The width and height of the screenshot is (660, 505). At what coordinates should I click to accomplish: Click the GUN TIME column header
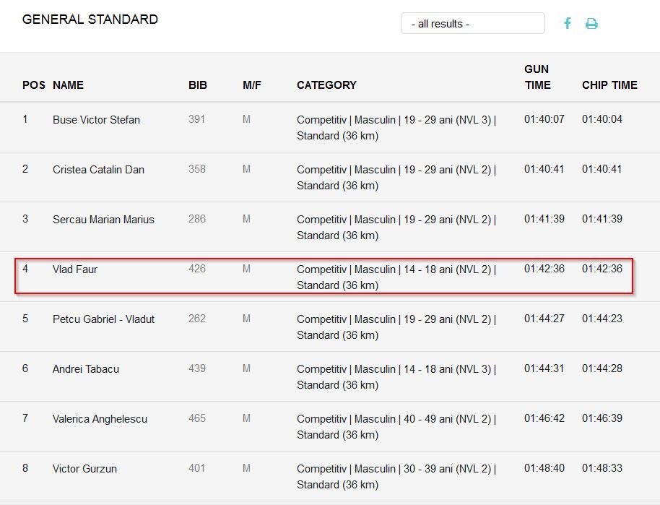click(x=537, y=77)
